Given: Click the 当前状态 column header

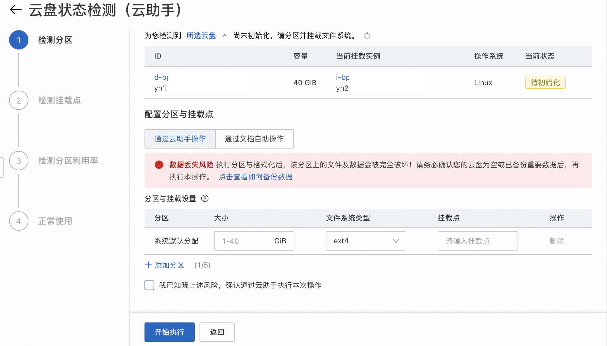Looking at the screenshot, I should pos(540,56).
